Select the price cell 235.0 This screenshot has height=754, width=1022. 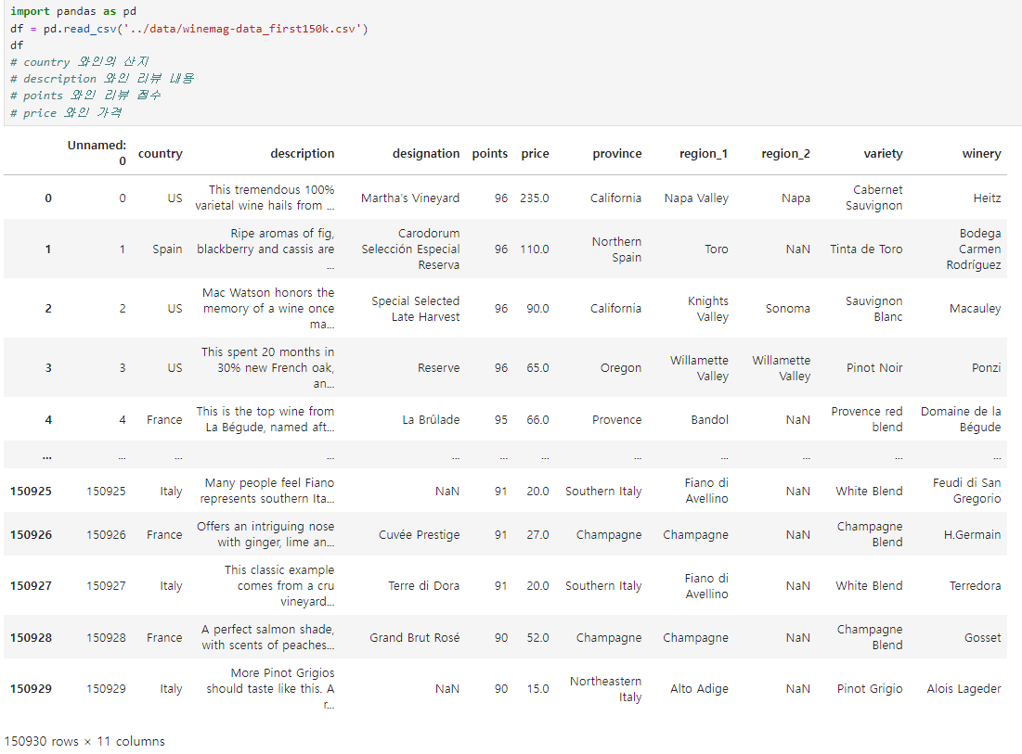tap(535, 198)
